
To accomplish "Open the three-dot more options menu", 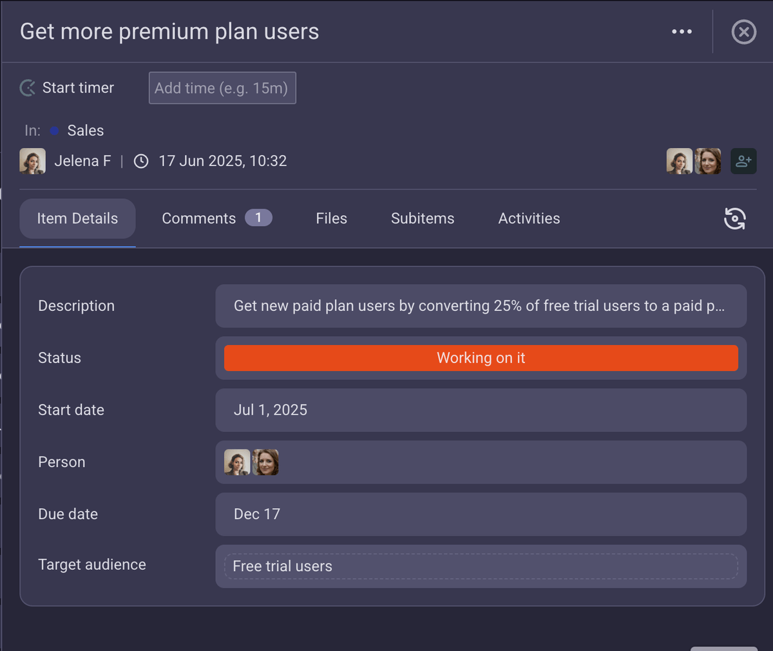I will [682, 32].
